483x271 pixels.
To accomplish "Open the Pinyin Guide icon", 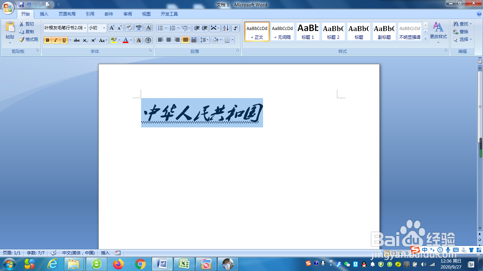I will (x=139, y=28).
